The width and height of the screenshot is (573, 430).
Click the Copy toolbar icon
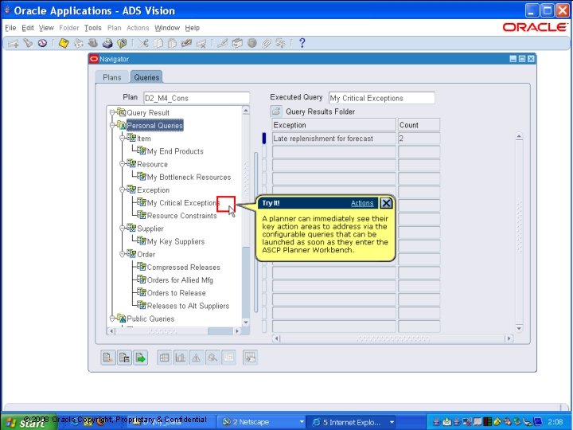[158, 44]
